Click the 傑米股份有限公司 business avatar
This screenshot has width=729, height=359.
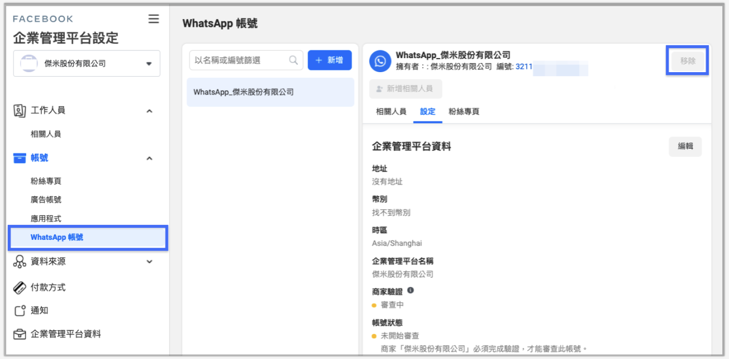coord(28,64)
